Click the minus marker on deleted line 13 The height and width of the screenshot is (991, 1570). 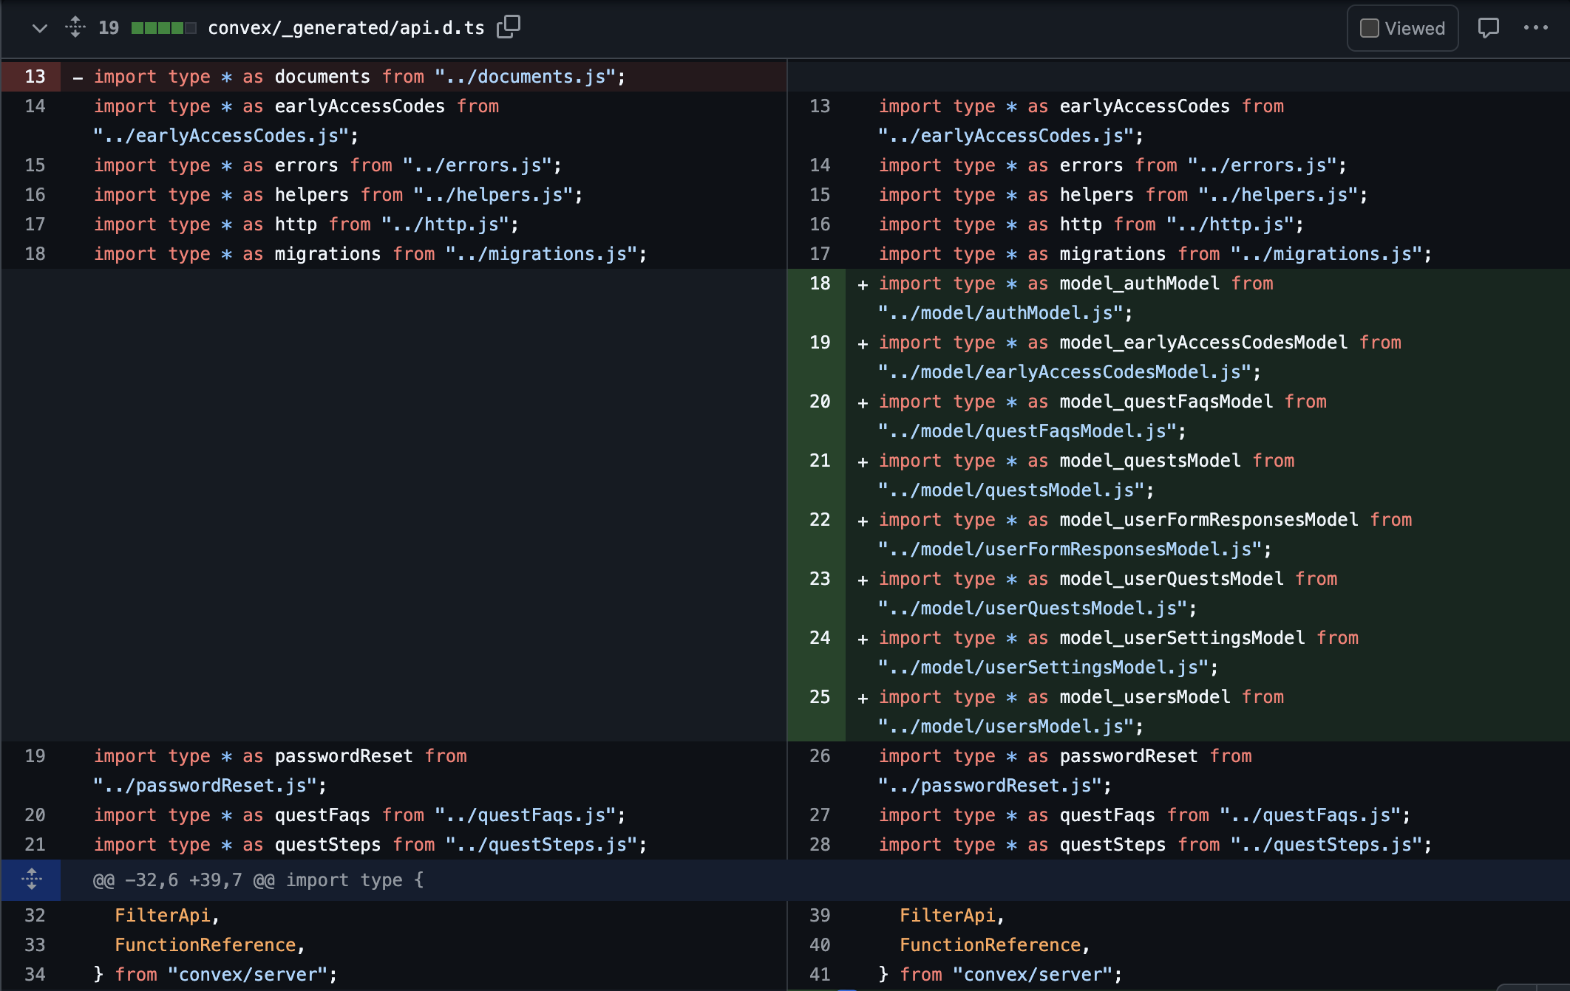(78, 78)
